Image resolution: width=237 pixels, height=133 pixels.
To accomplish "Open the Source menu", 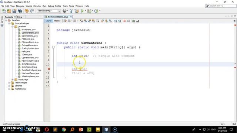I will click(29, 6).
